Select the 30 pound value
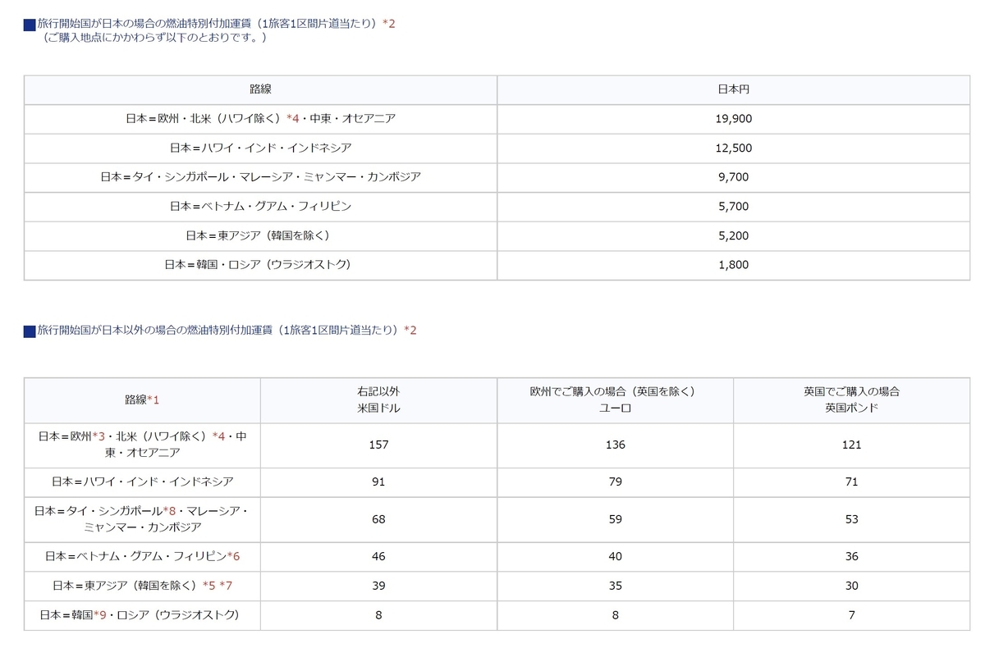Viewport: 985px width, 648px height. [851, 585]
